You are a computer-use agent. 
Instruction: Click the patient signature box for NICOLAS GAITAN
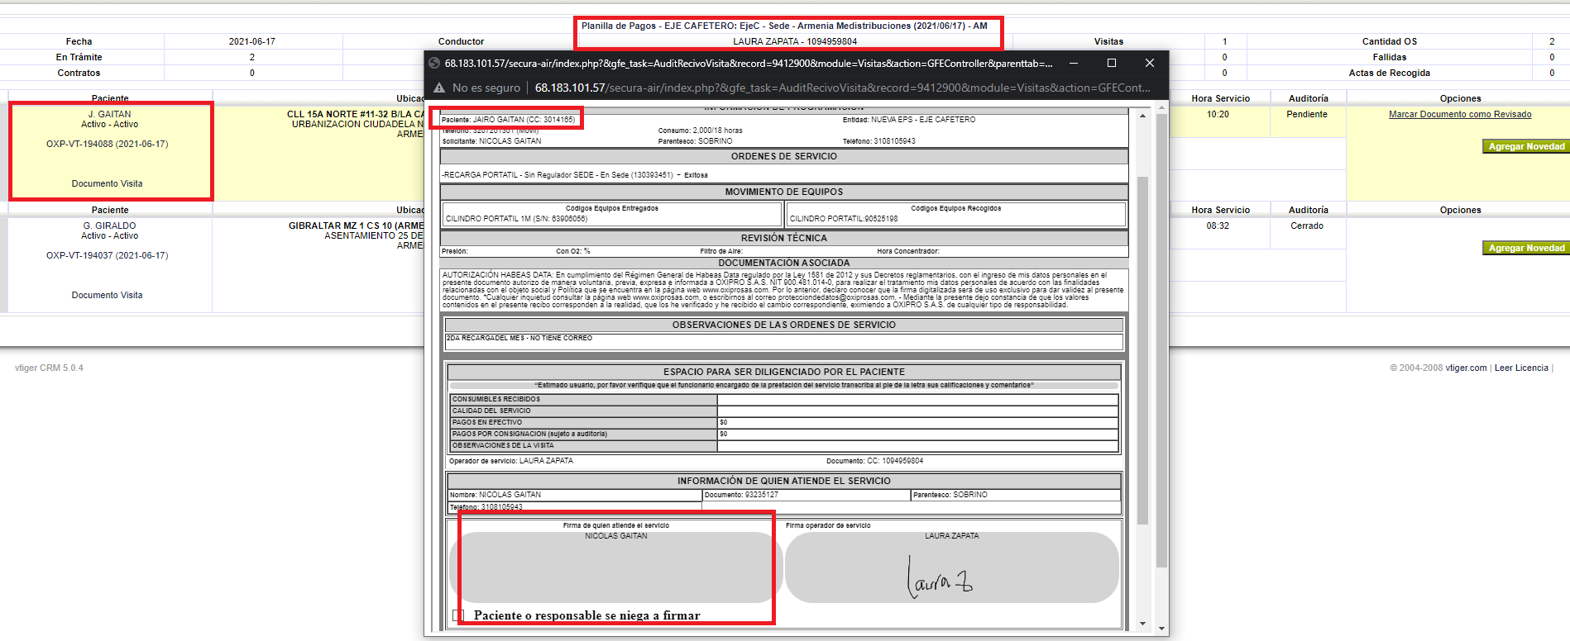click(x=616, y=567)
